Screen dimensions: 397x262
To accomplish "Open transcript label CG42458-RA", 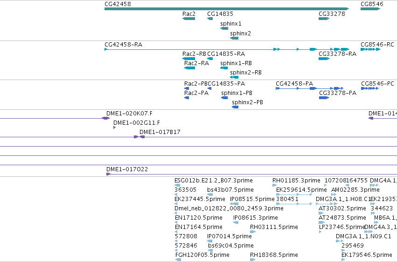I will click(x=124, y=45).
